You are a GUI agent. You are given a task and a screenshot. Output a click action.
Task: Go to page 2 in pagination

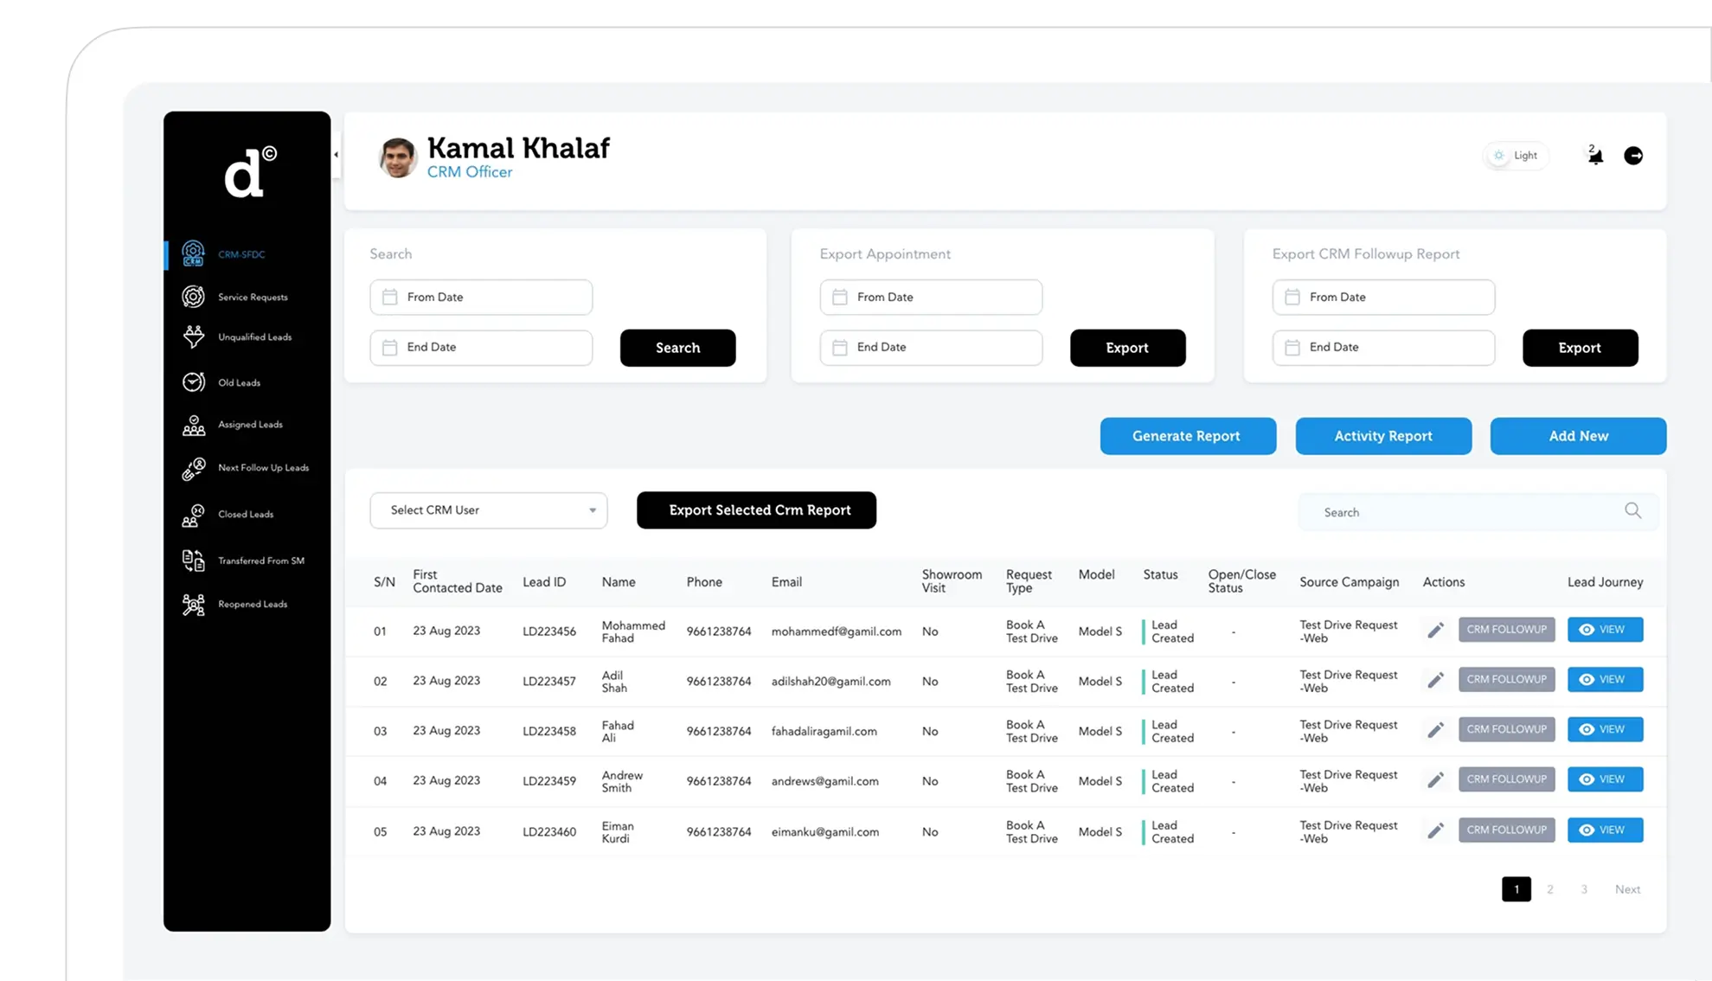click(x=1549, y=889)
